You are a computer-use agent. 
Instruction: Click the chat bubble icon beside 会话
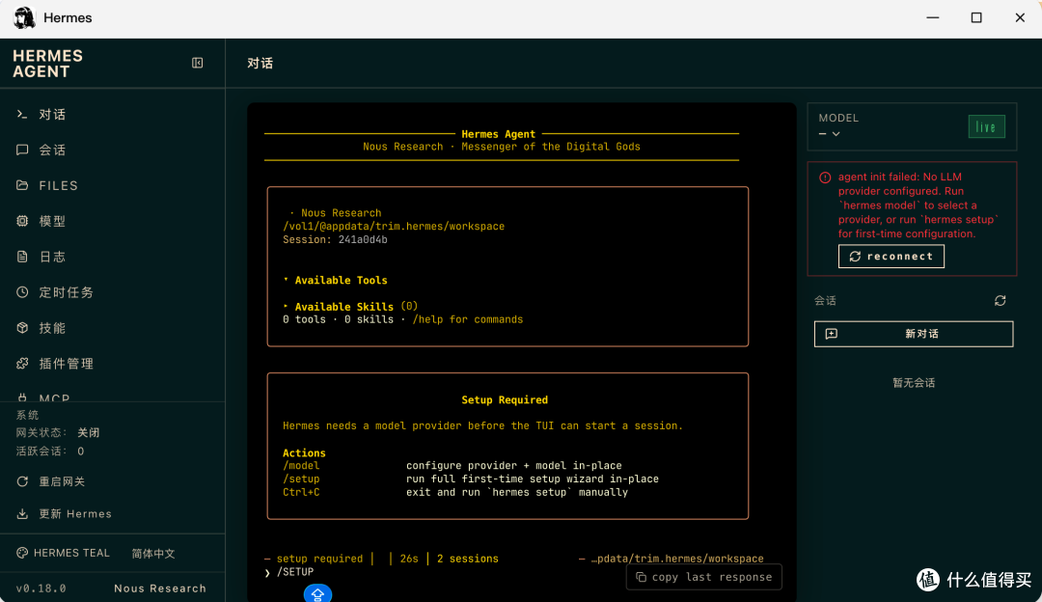[22, 150]
